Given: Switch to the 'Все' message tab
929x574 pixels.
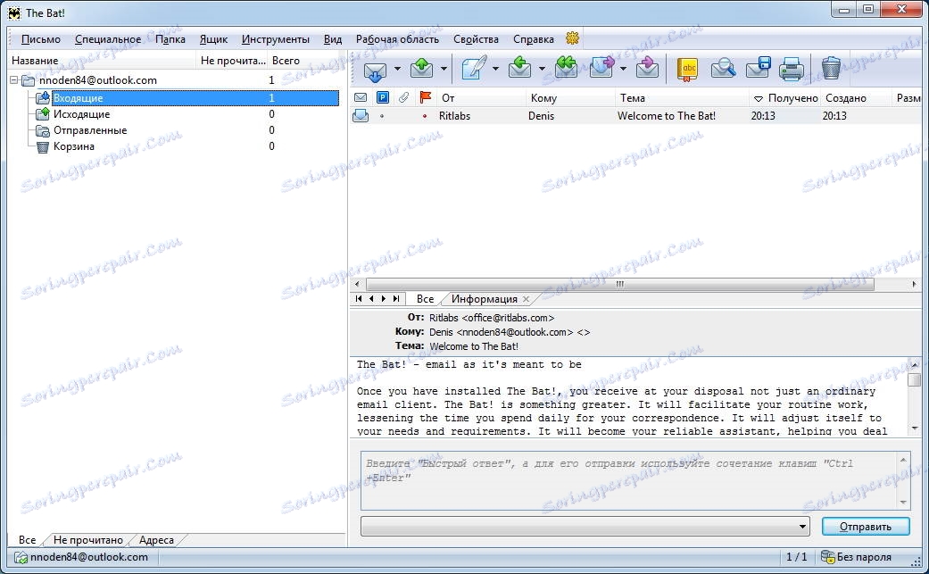Looking at the screenshot, I should click(x=425, y=299).
